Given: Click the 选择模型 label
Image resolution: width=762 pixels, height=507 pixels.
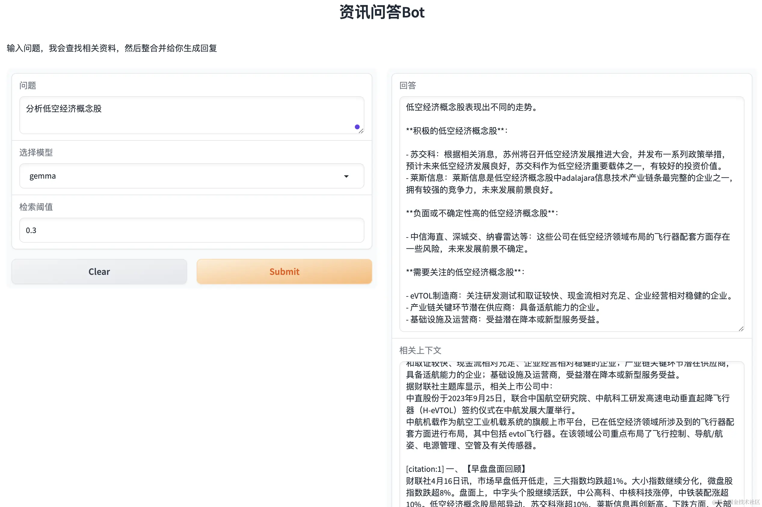Looking at the screenshot, I should pos(36,152).
